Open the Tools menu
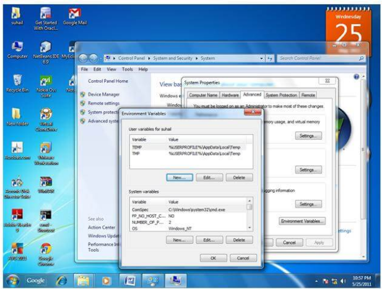The height and width of the screenshot is (289, 382). pyautogui.click(x=127, y=69)
